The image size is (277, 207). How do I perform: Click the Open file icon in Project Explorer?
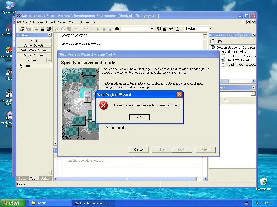[x=212, y=41]
